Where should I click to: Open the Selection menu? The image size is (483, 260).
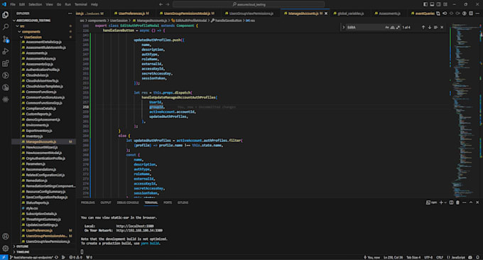(35, 4)
